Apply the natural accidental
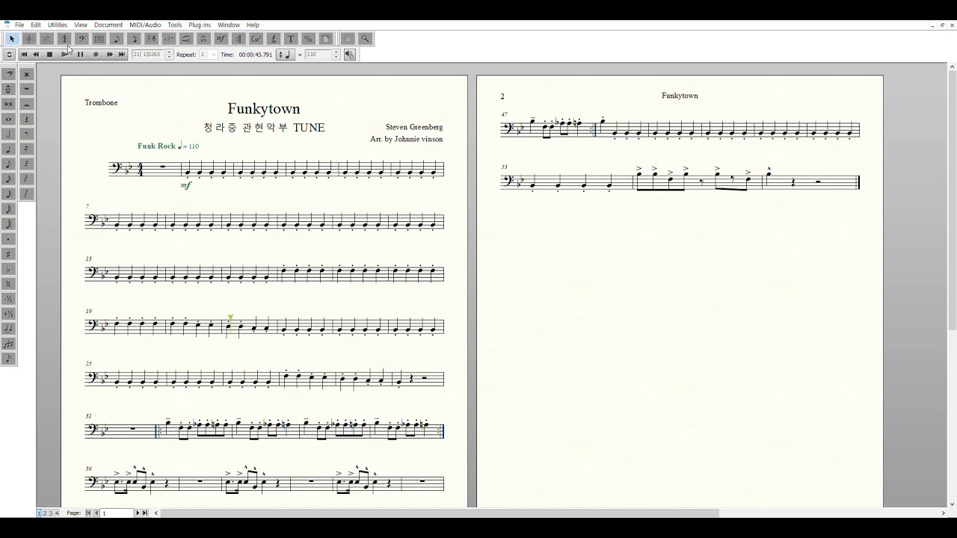This screenshot has height=538, width=957. coord(9,283)
